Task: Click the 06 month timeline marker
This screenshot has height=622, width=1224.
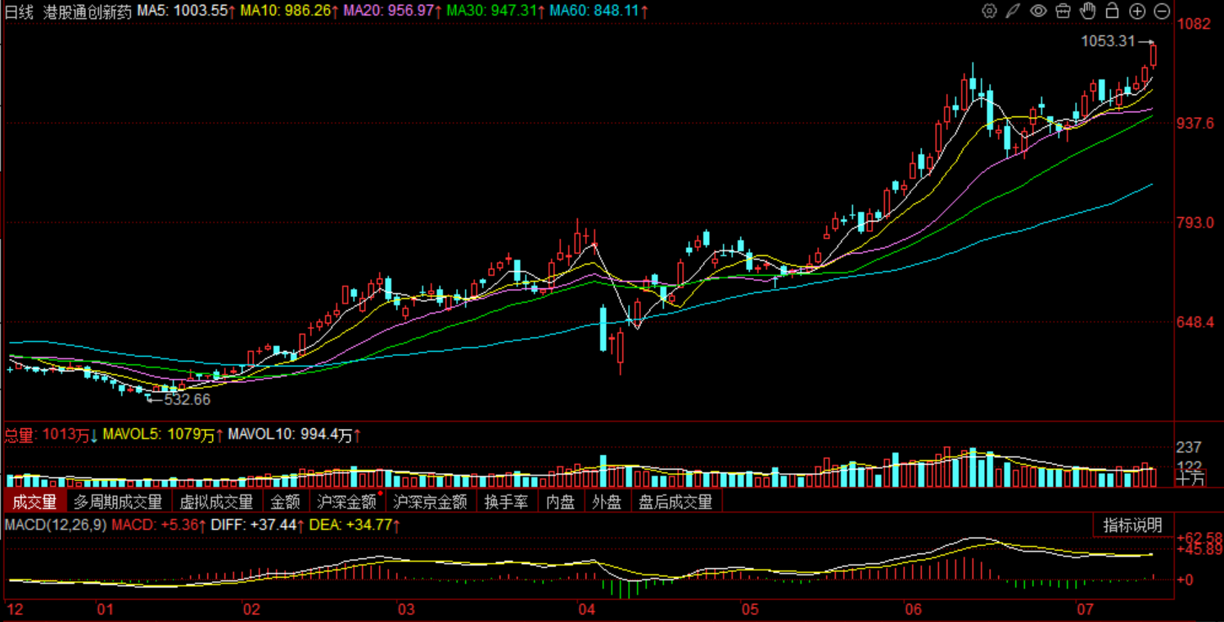Action: click(913, 610)
